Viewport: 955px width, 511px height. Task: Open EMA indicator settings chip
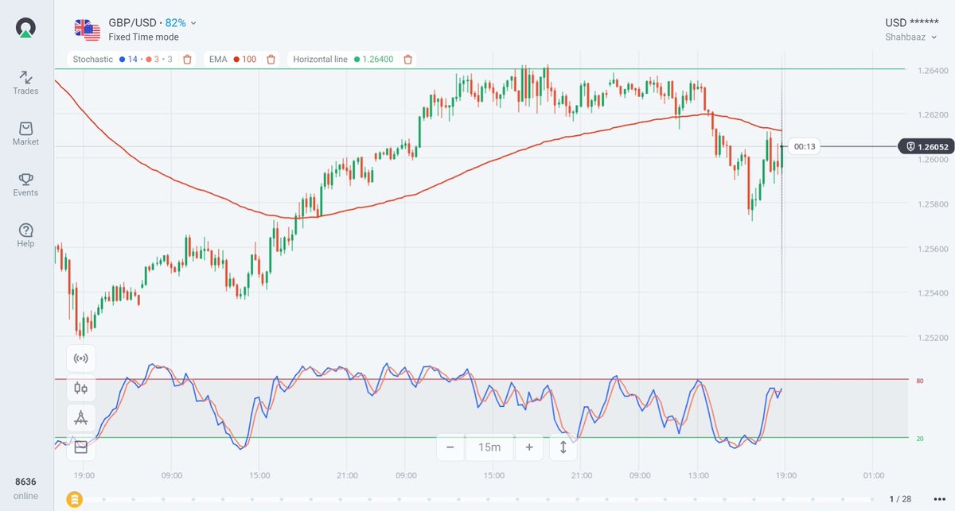242,59
